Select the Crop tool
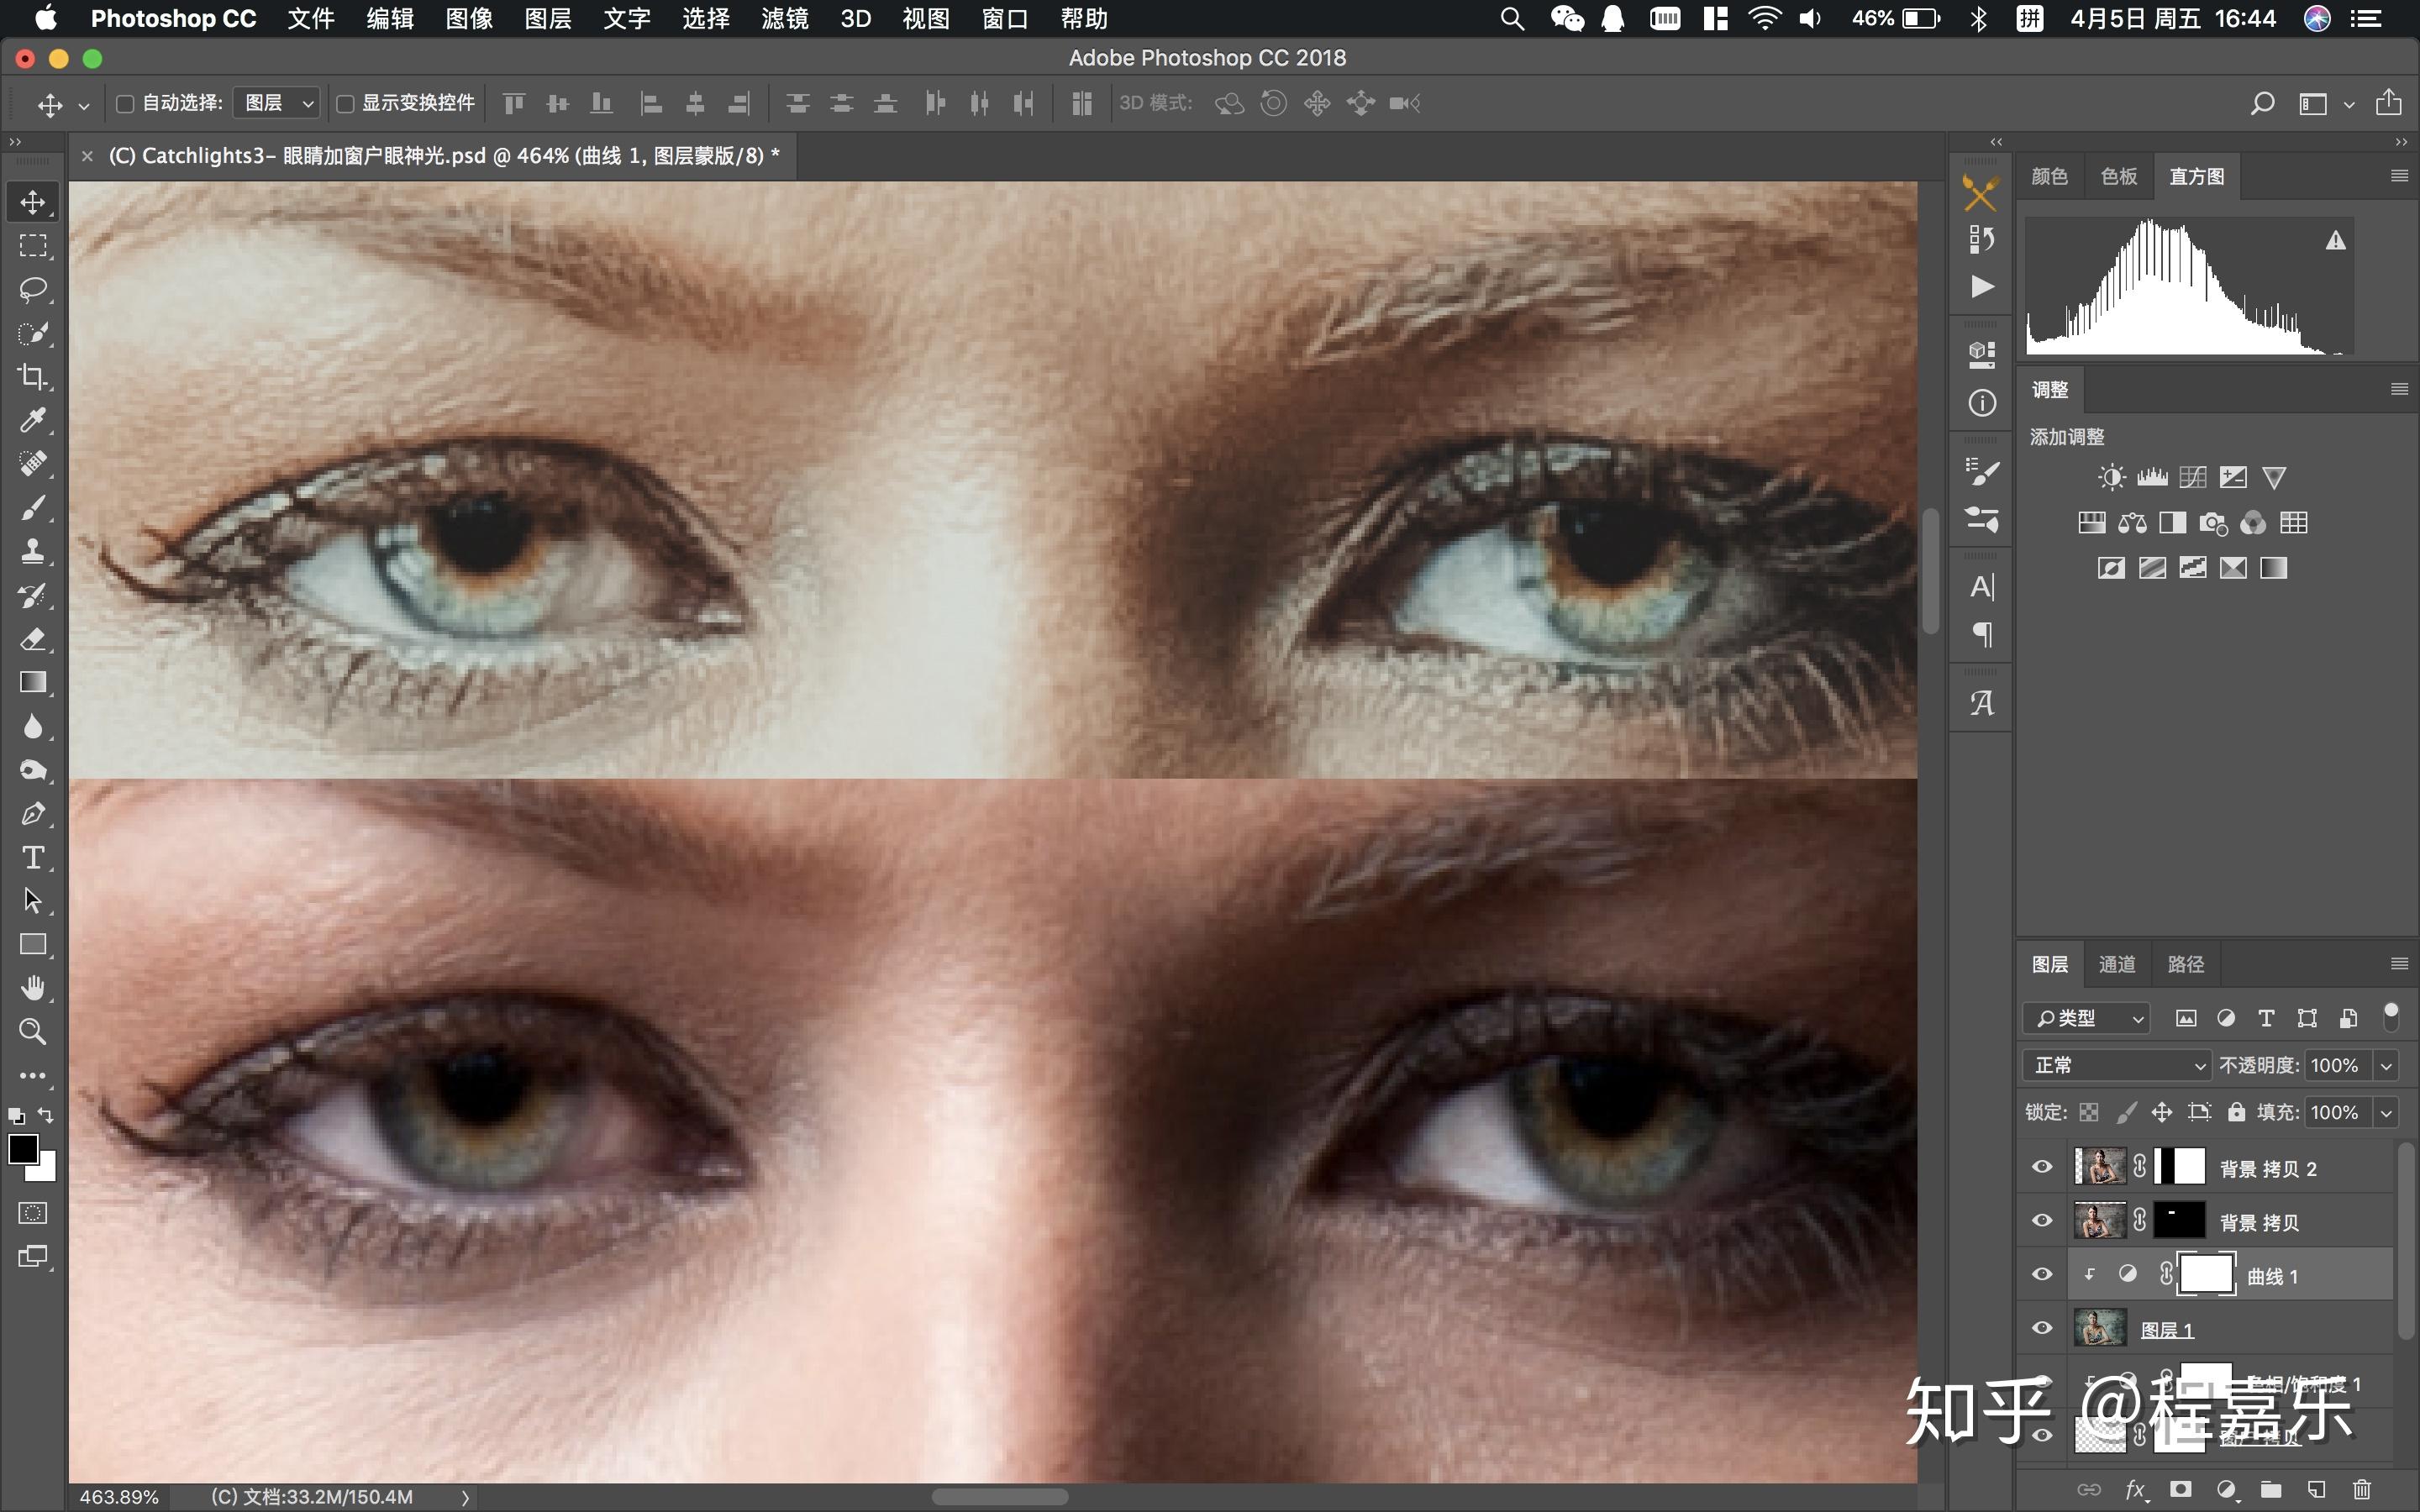Image resolution: width=2420 pixels, height=1512 pixels. pos(33,377)
